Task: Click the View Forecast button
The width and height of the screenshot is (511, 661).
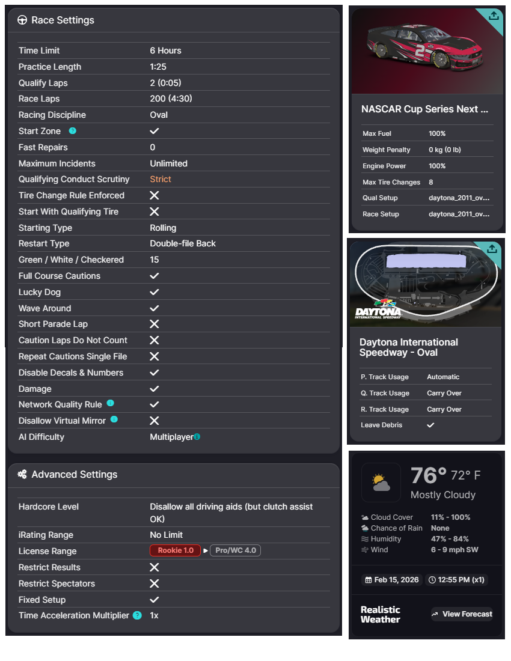Action: click(462, 614)
